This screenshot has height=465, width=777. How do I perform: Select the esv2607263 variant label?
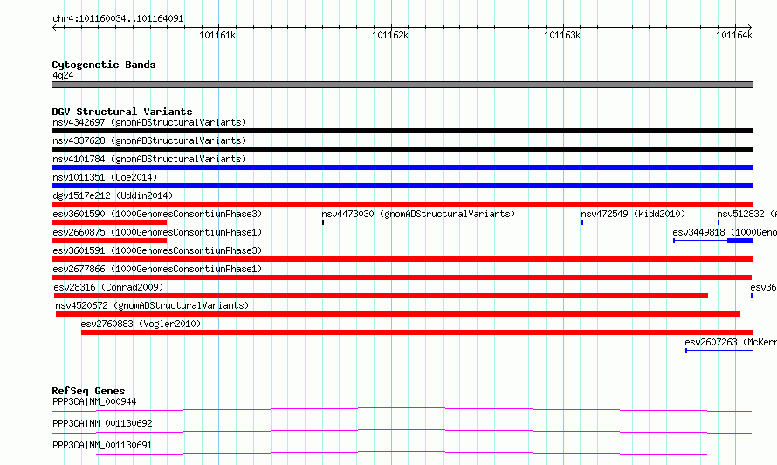pos(731,342)
